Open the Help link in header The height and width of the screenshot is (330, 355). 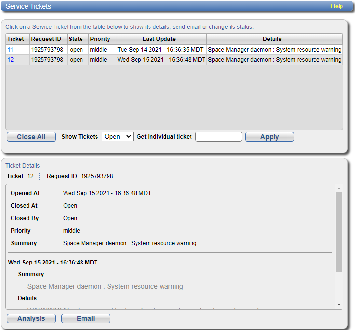click(x=337, y=6)
